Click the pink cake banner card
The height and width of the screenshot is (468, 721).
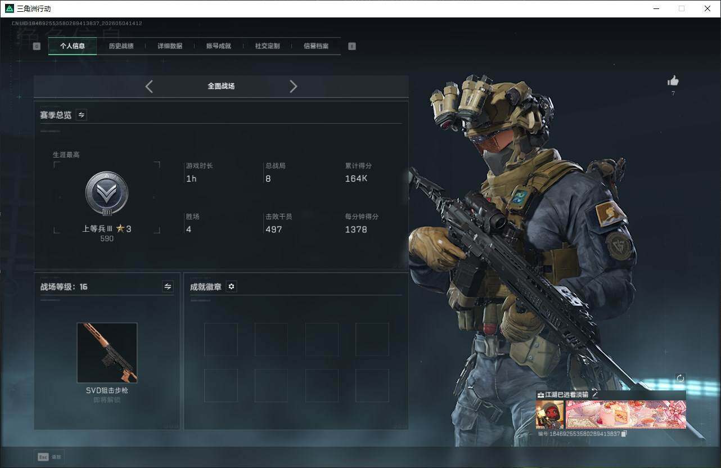(626, 415)
